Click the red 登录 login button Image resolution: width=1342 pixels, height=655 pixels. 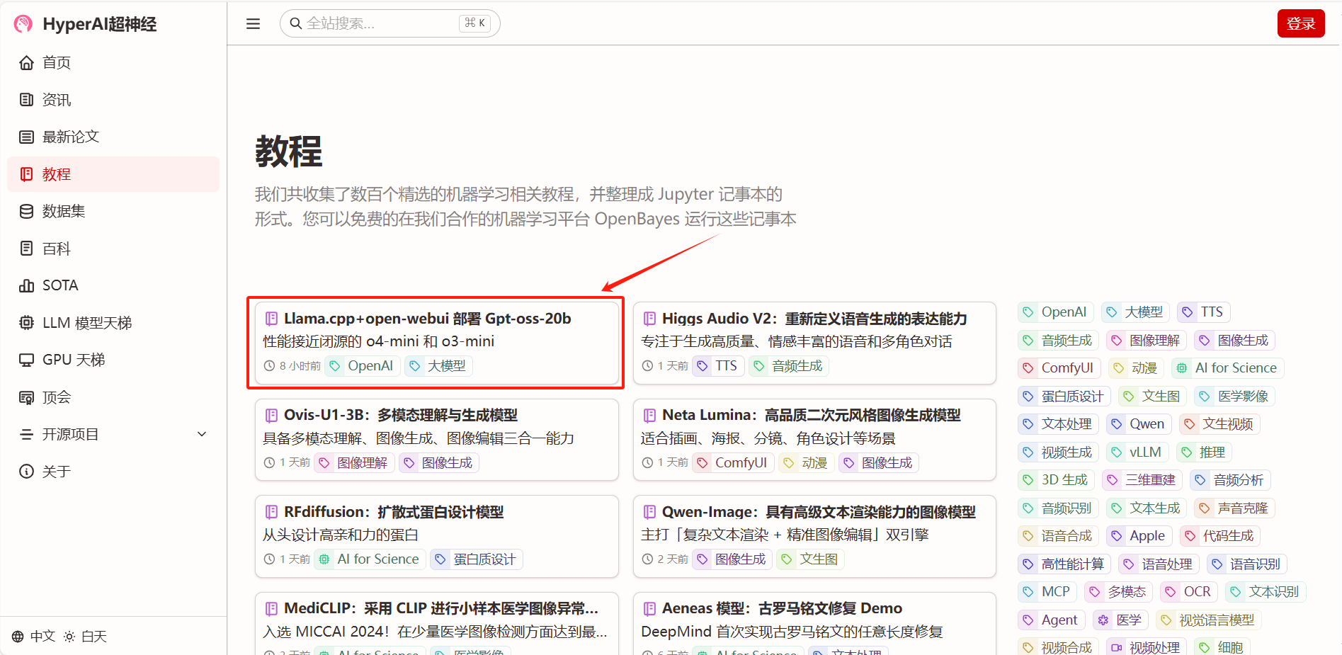pos(1300,24)
